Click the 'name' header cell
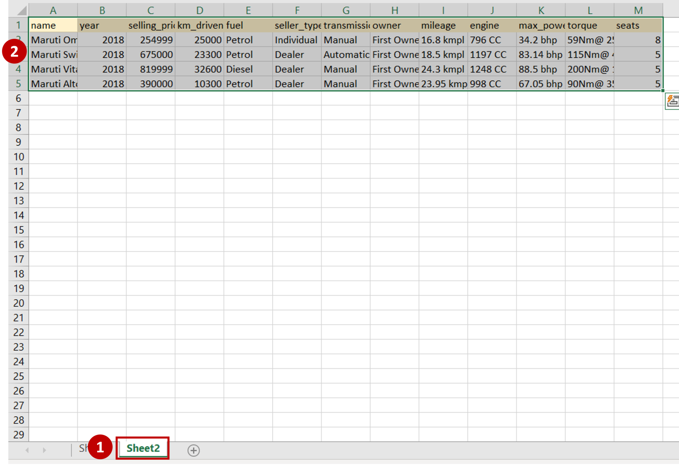 [x=53, y=25]
